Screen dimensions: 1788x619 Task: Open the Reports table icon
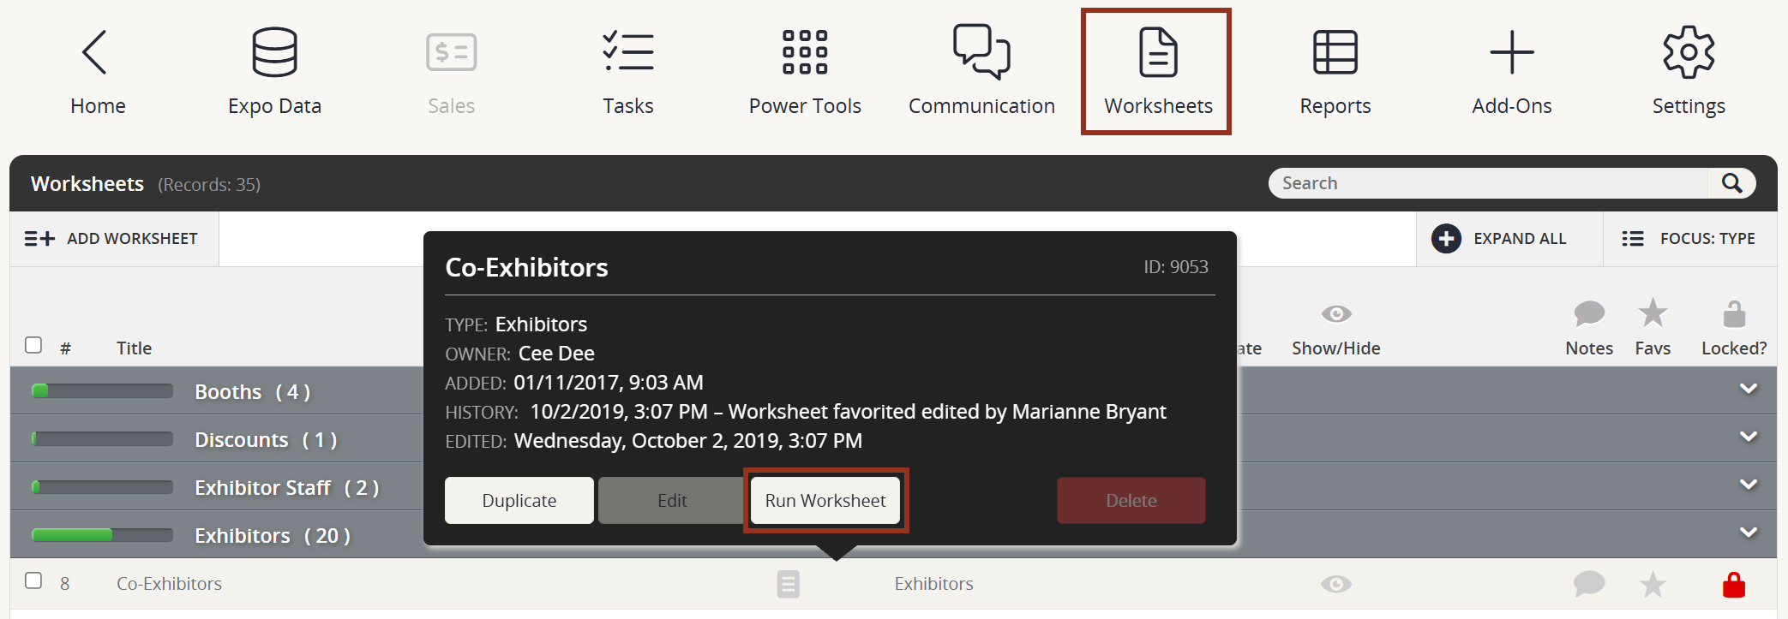(x=1335, y=52)
